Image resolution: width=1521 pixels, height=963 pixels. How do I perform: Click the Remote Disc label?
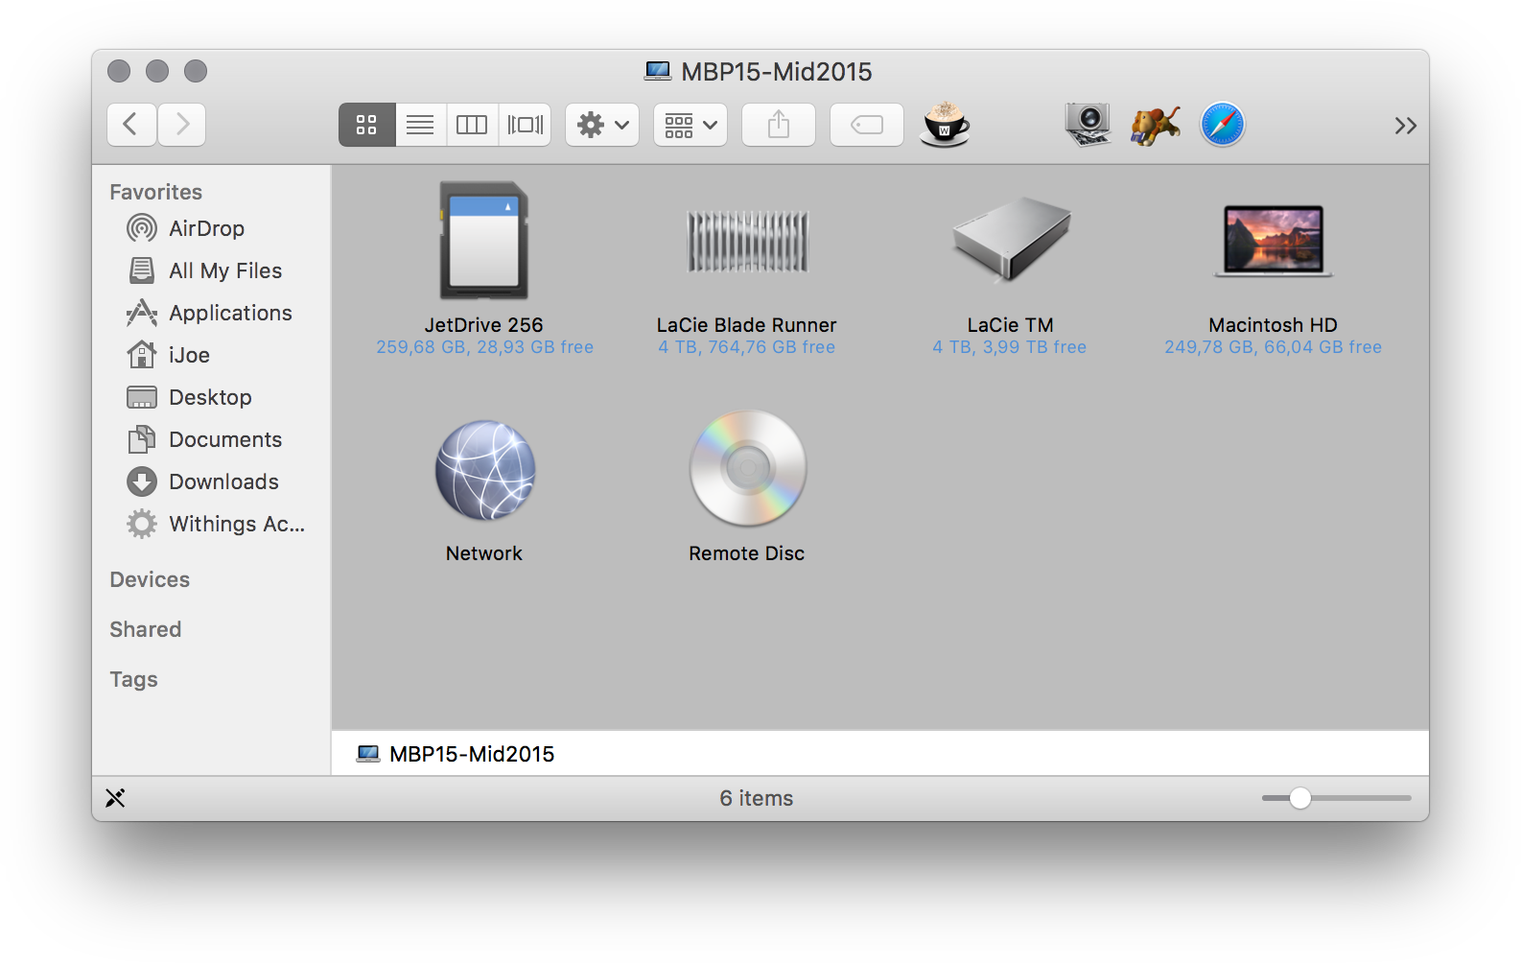(747, 553)
